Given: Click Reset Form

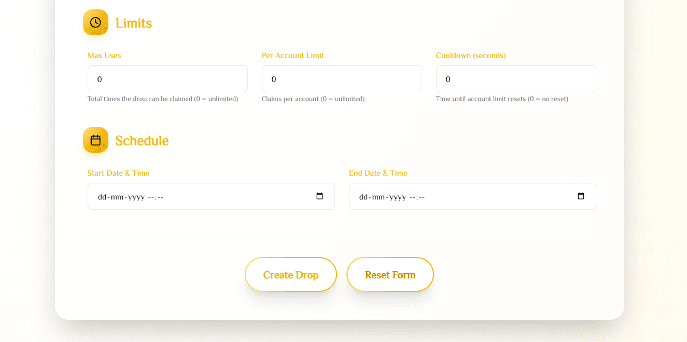Looking at the screenshot, I should (x=390, y=274).
